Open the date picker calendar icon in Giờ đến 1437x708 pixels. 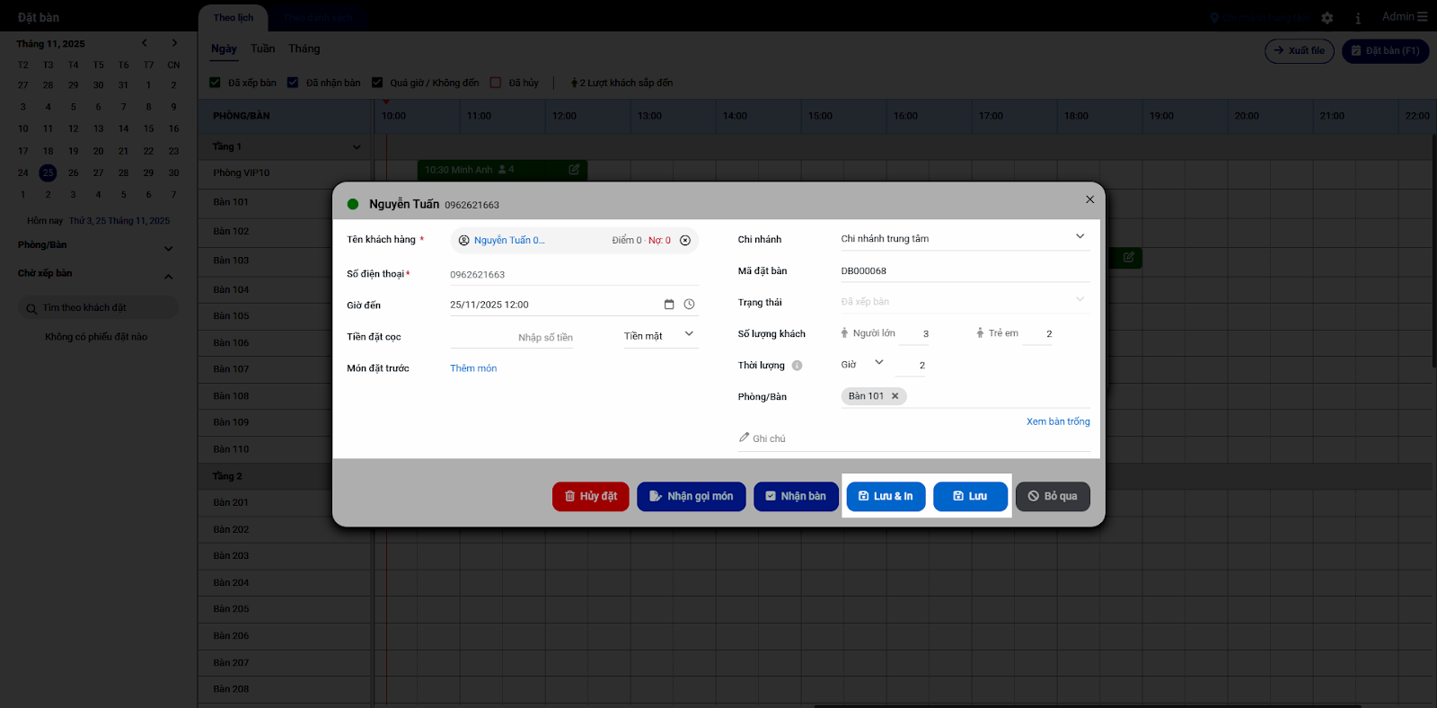point(669,305)
